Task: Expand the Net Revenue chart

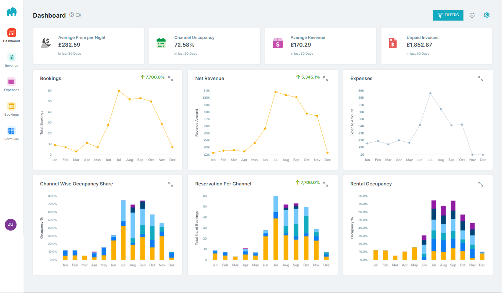Action: pos(326,79)
